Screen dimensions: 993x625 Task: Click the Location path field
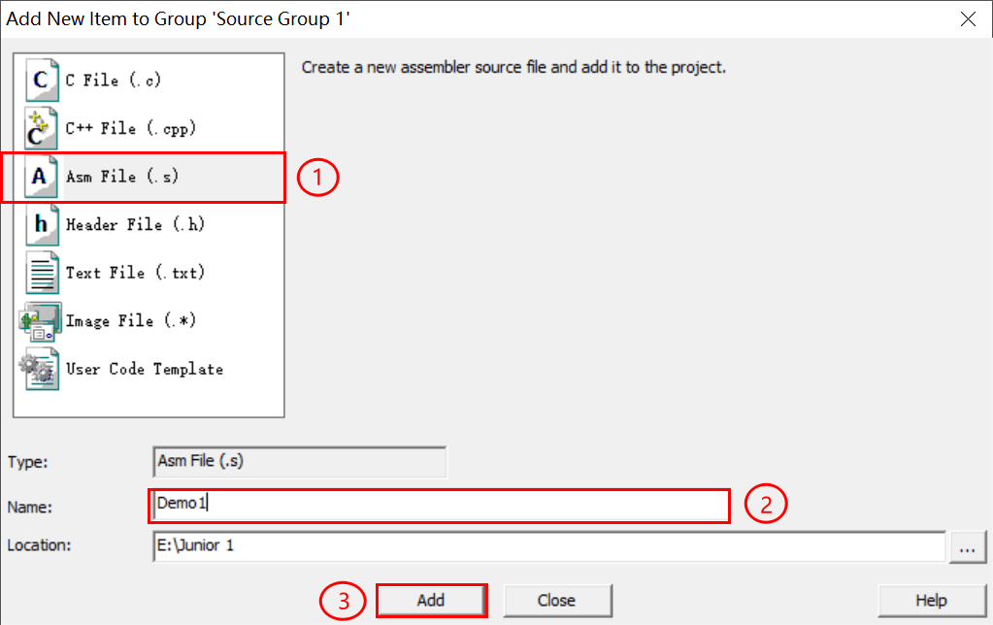549,546
